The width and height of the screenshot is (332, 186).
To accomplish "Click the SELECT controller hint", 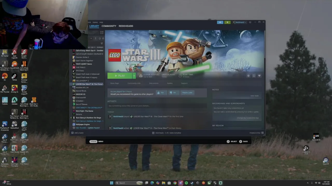I will (x=232, y=142).
